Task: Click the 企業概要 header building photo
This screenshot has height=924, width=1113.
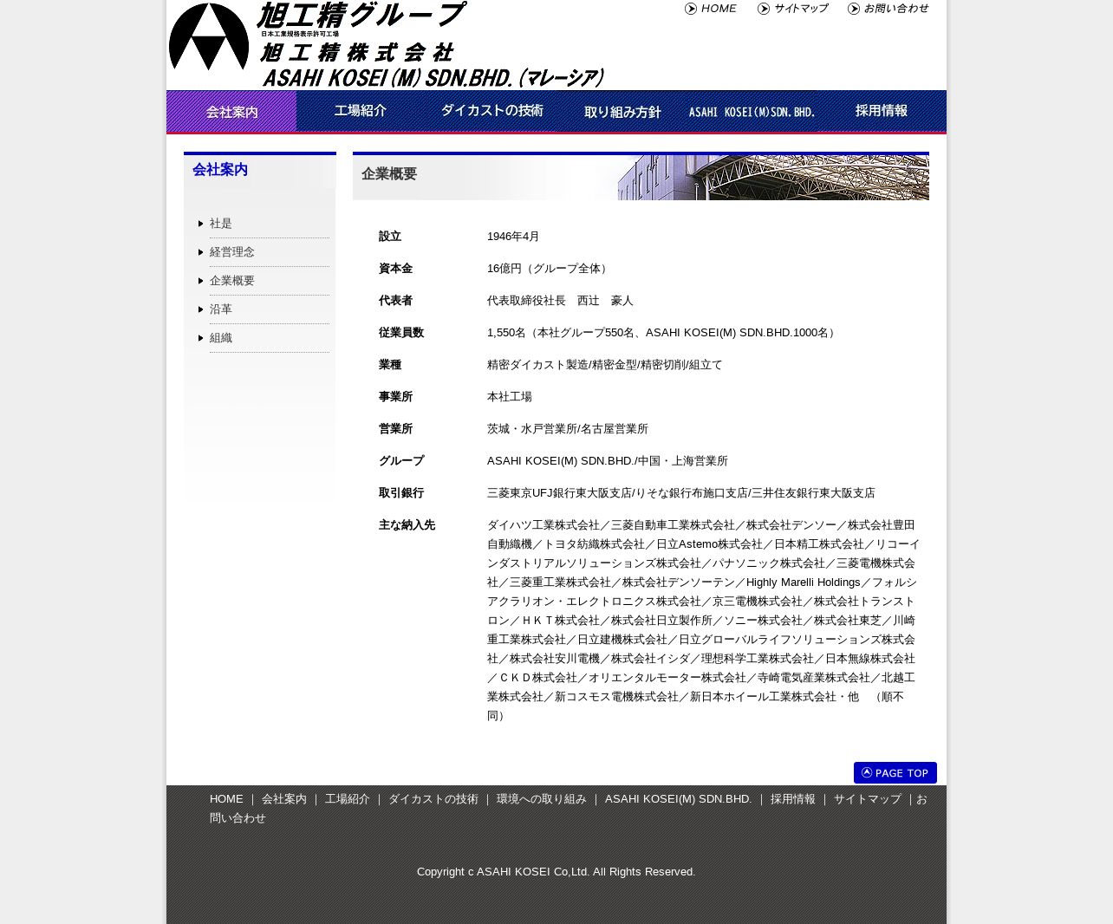Action: coord(771,178)
